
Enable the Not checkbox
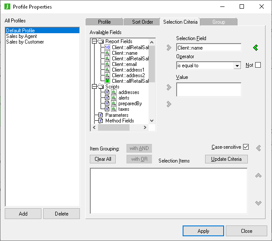pyautogui.click(x=258, y=65)
